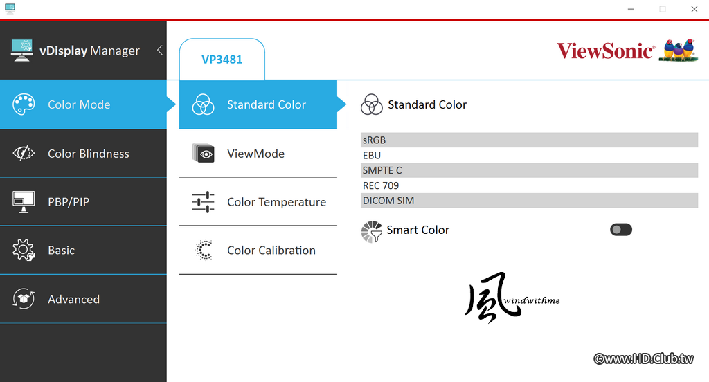Open the Advanced settings label

[x=73, y=299]
